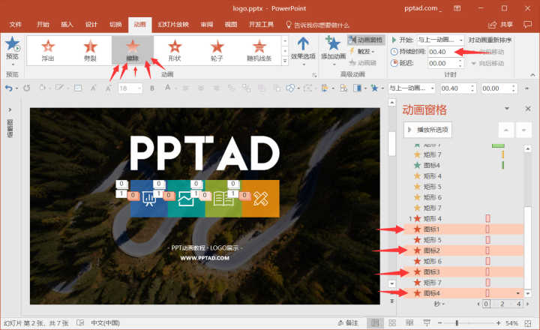Click quick access duration 00.40 spinner
Viewport: 540px width, 330px height.
[472, 88]
